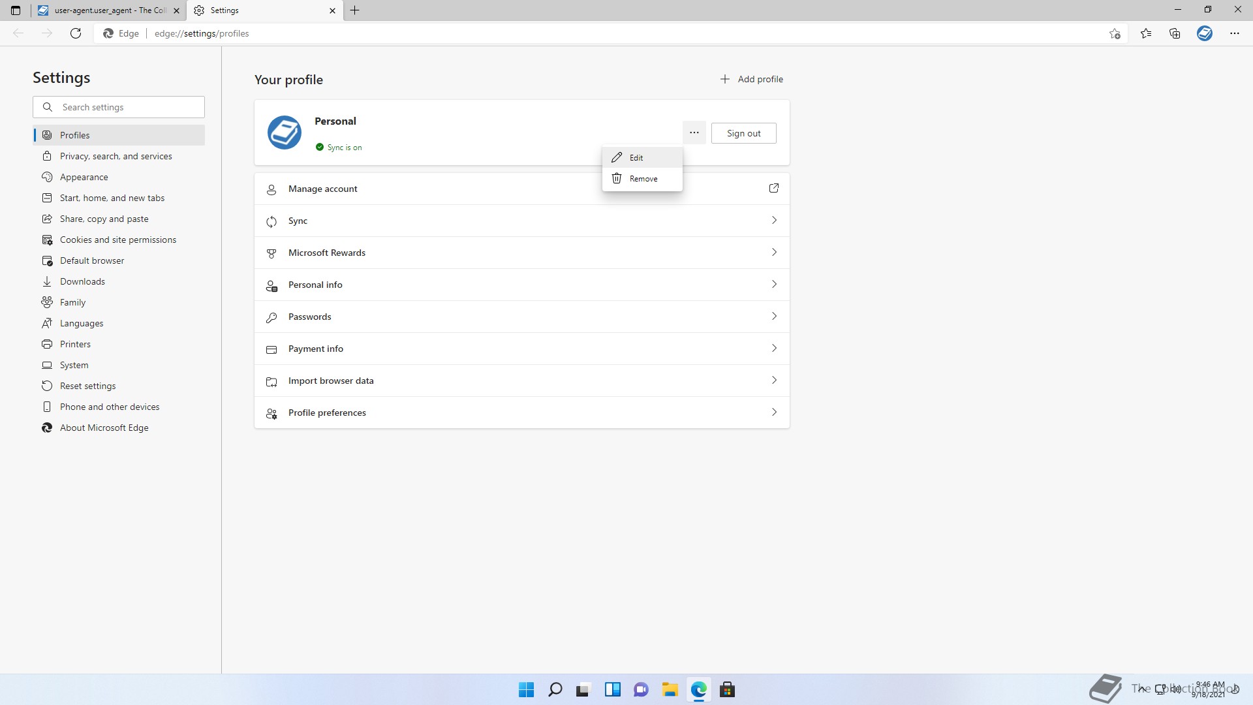This screenshot has height=705, width=1253.
Task: Expand Passwords row chevron
Action: (774, 316)
